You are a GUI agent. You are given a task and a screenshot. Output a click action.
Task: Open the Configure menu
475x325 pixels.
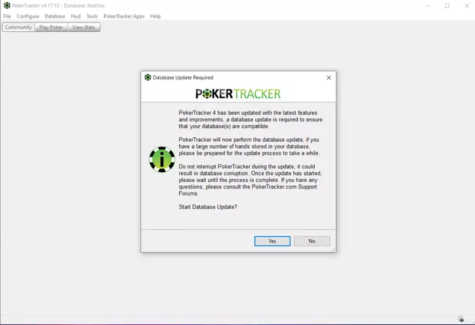(28, 16)
